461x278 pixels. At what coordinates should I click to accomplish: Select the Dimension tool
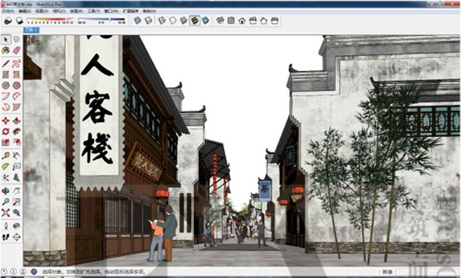(x=16, y=155)
